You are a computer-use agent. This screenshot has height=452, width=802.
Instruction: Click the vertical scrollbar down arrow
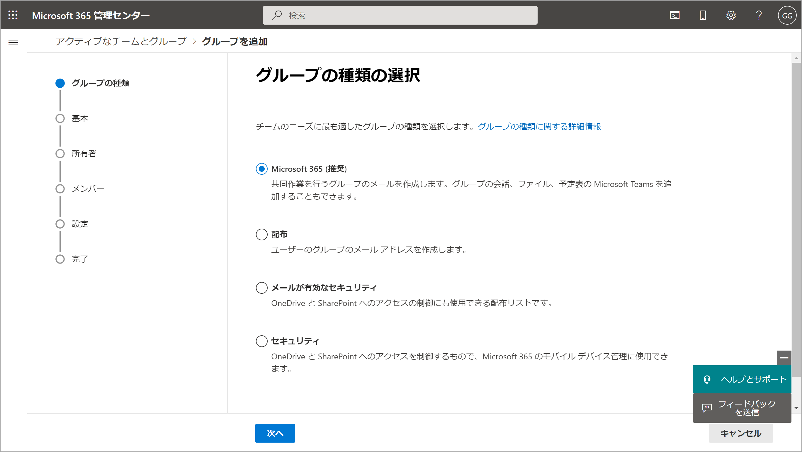(796, 408)
